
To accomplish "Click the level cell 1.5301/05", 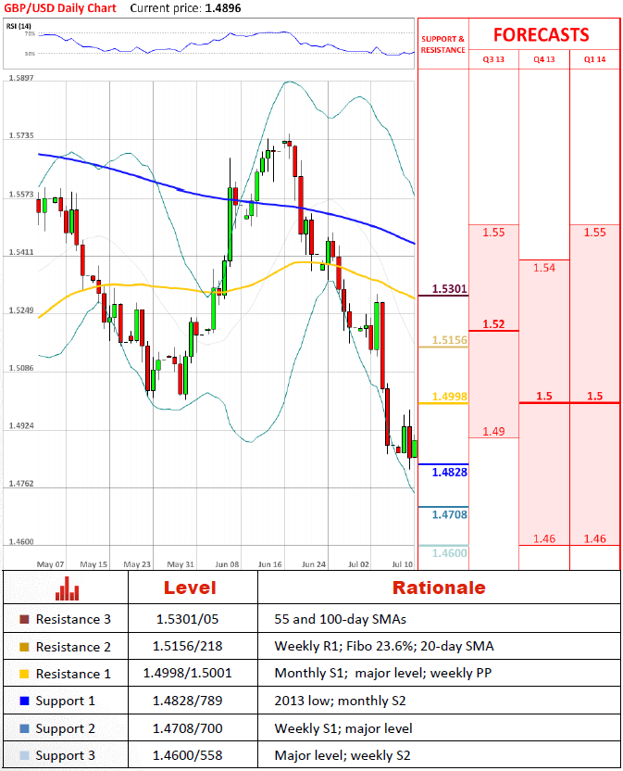I will click(x=187, y=619).
